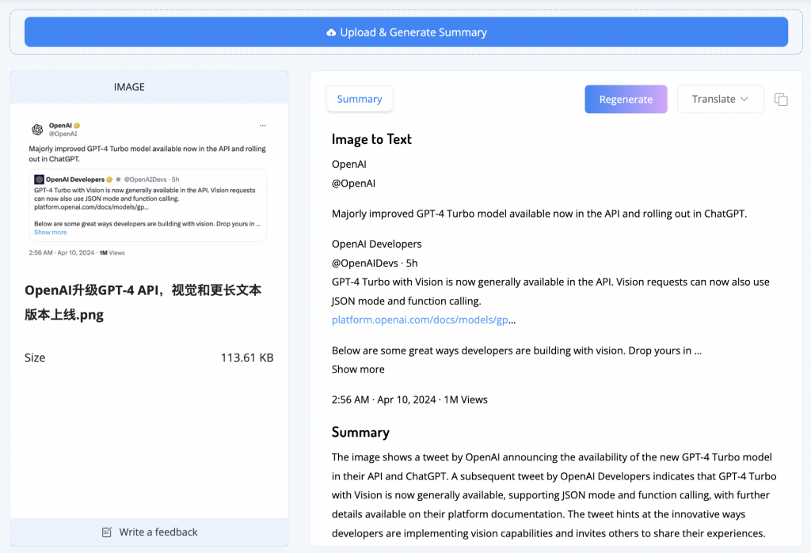Select the file name ending in .png
This screenshot has height=553, width=811.
click(x=143, y=302)
